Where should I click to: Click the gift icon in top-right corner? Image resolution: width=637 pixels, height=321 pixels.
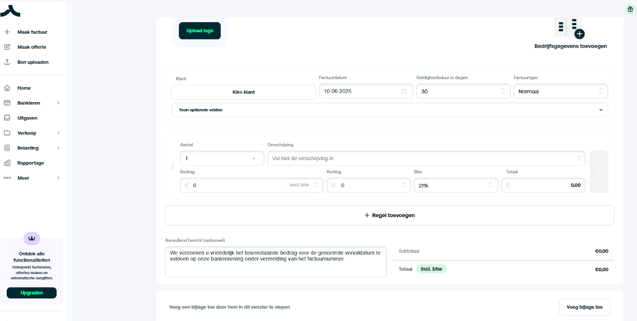point(630,9)
